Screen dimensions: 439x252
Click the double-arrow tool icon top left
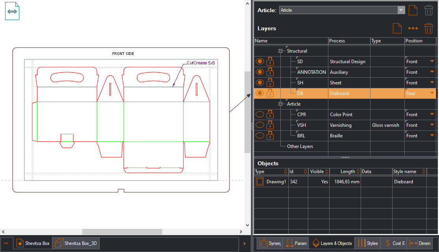[x=12, y=11]
